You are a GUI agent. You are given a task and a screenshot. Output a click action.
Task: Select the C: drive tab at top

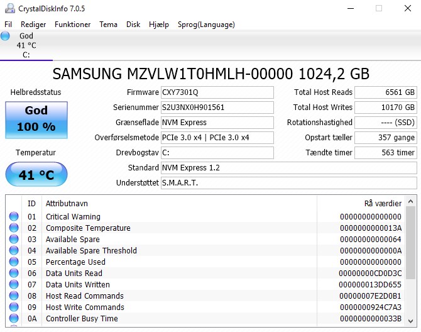click(x=26, y=45)
